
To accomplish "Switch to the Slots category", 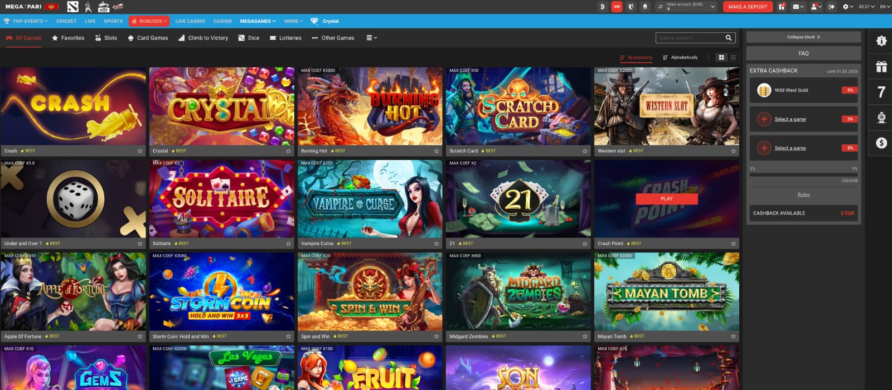I will coord(106,38).
